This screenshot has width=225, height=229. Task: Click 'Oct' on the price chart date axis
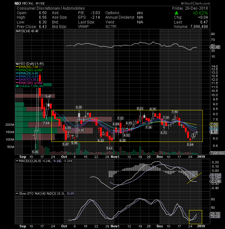[64, 157]
